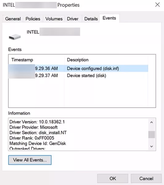Click the 9.29.37 AM timestamp cell
This screenshot has height=185, width=164.
(x=46, y=76)
